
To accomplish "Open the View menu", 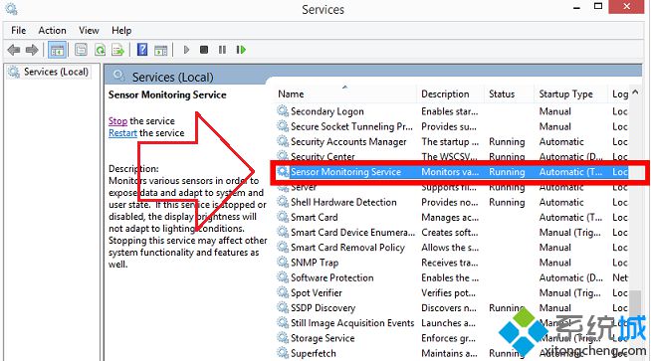I will 89,30.
